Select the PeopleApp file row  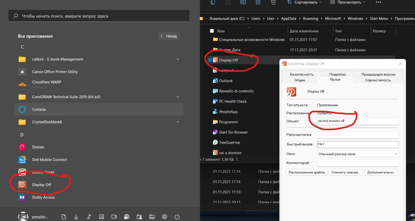225,112
